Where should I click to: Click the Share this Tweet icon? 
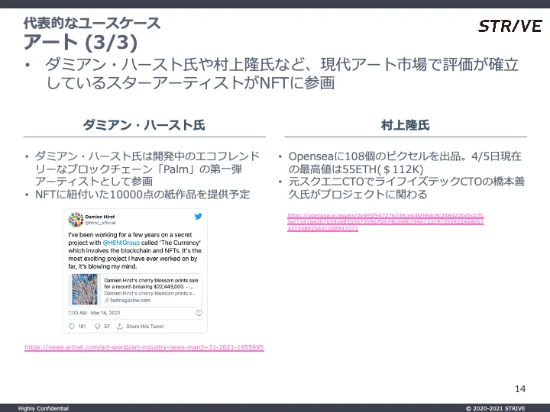[x=120, y=327]
